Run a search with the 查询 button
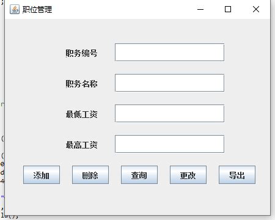The height and width of the screenshot is (220, 275). [139, 175]
